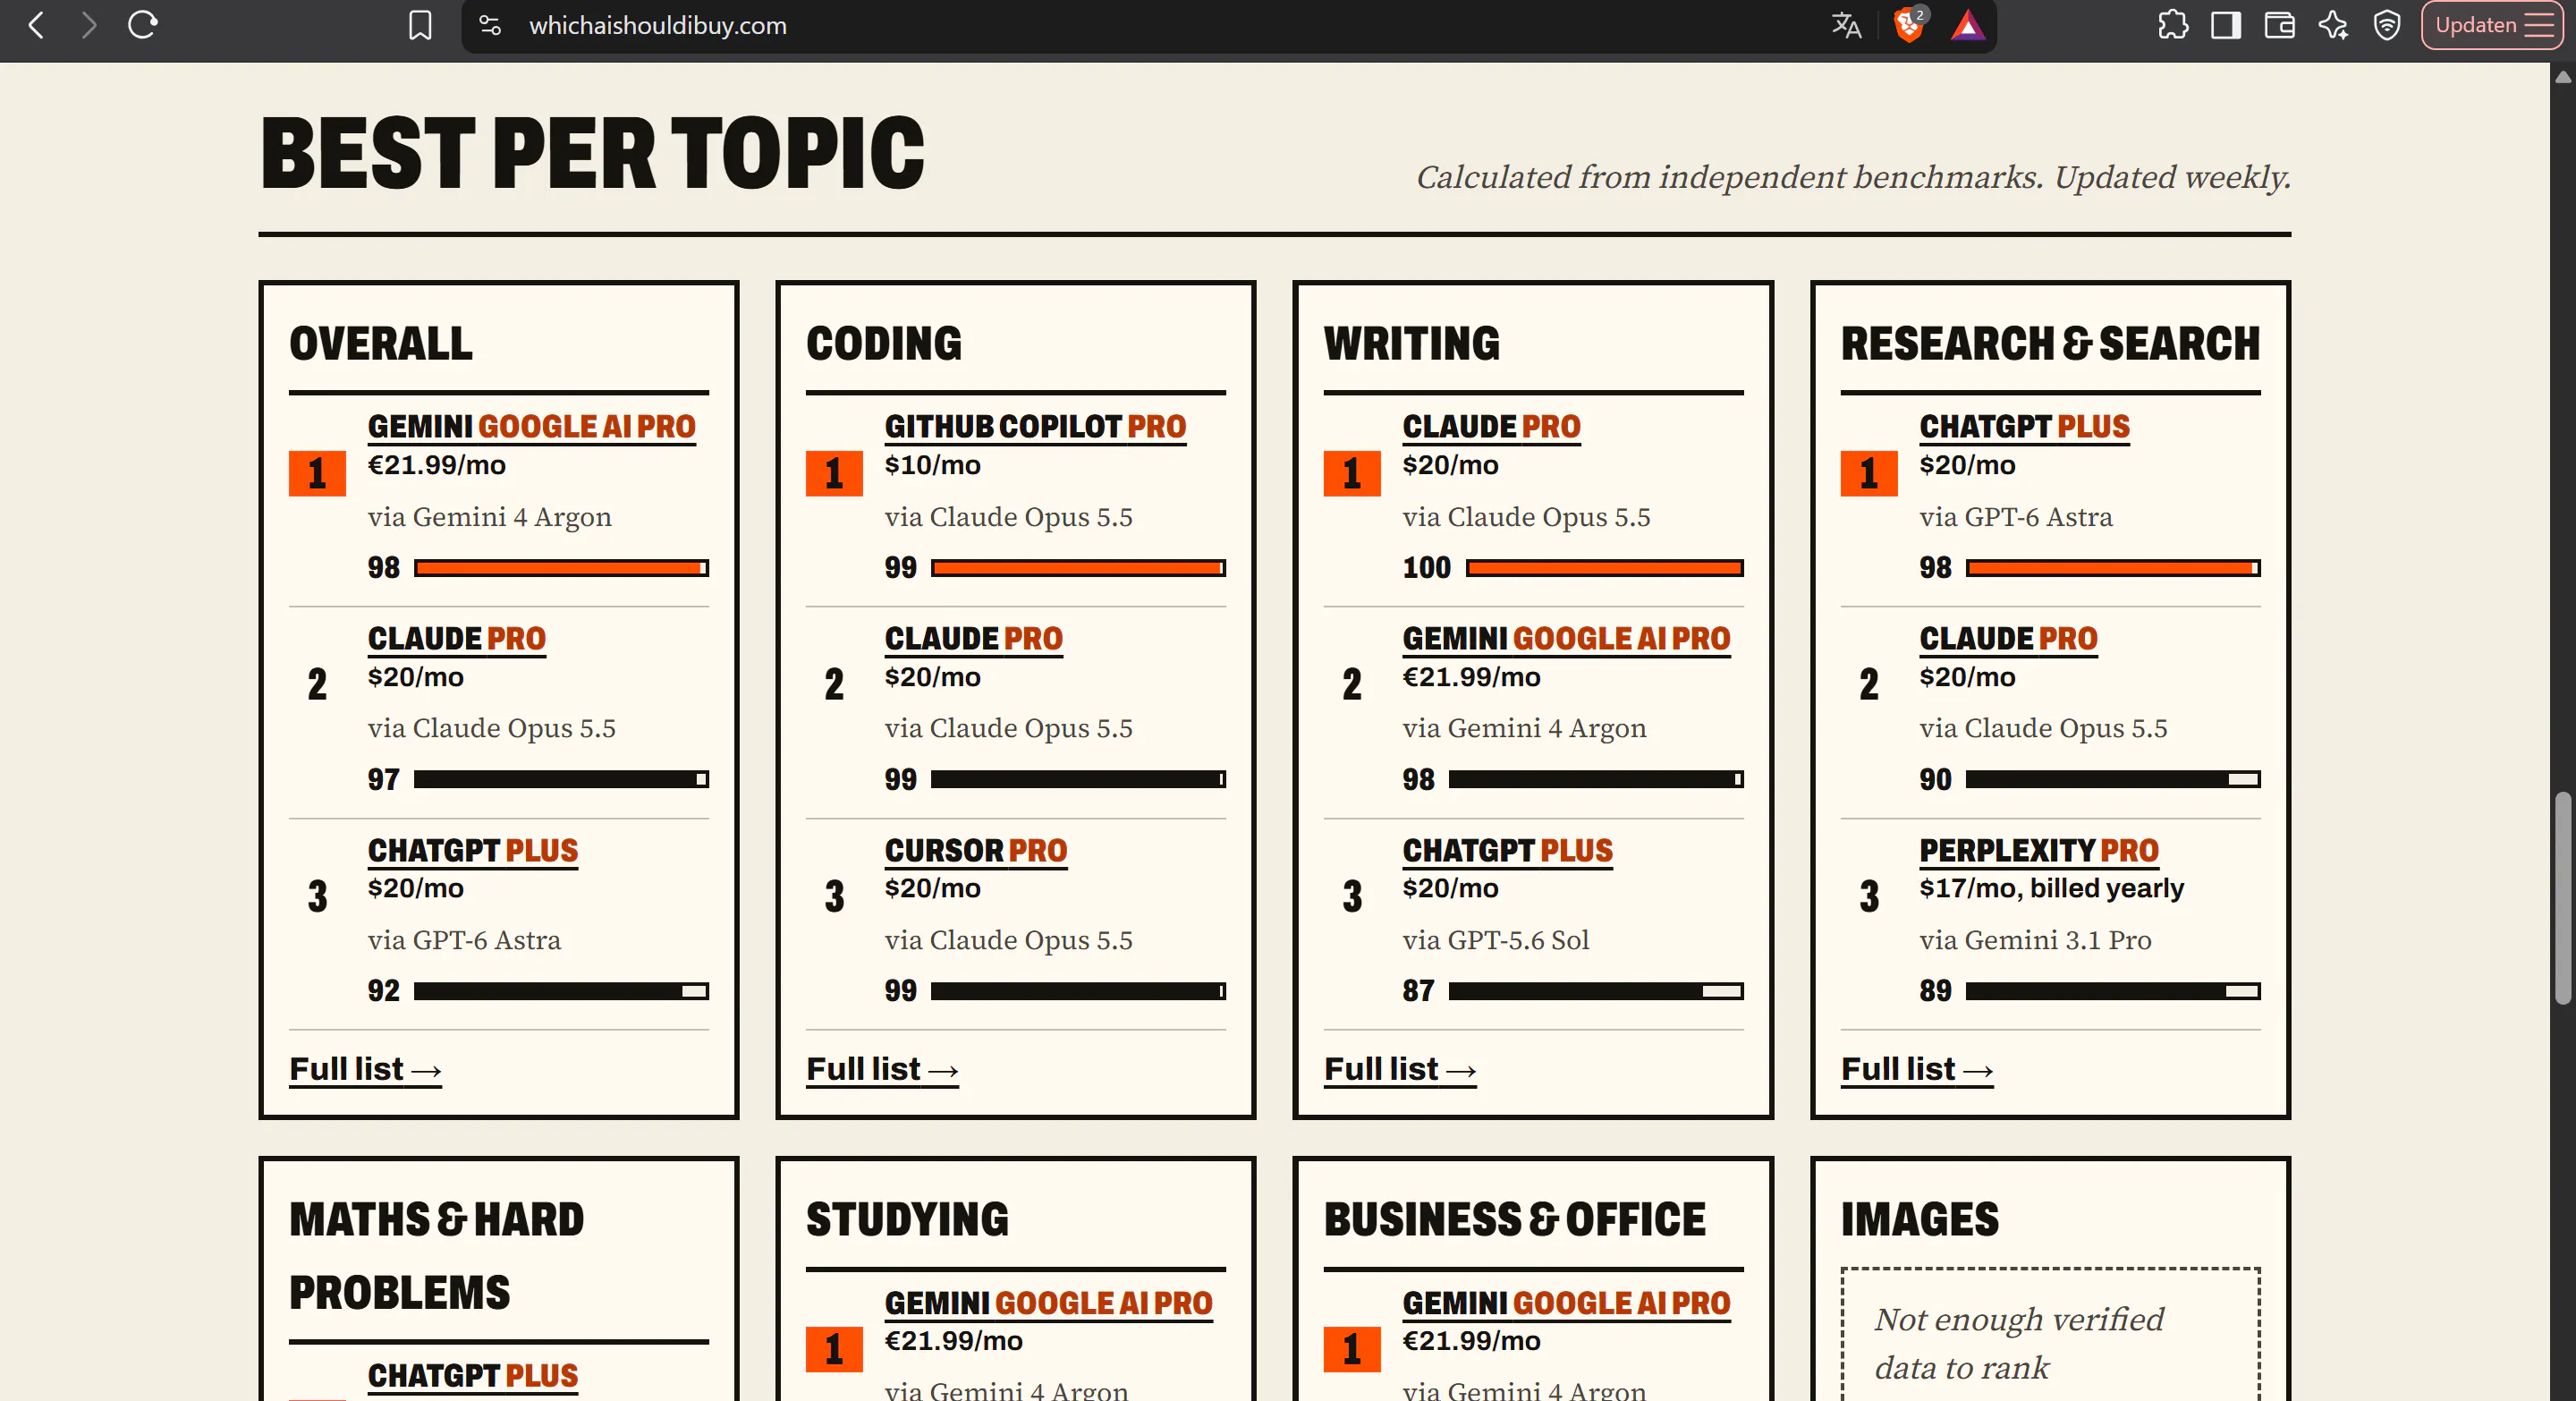Open the Brave Shields lion icon
2576x1401 pixels.
tap(1909, 25)
